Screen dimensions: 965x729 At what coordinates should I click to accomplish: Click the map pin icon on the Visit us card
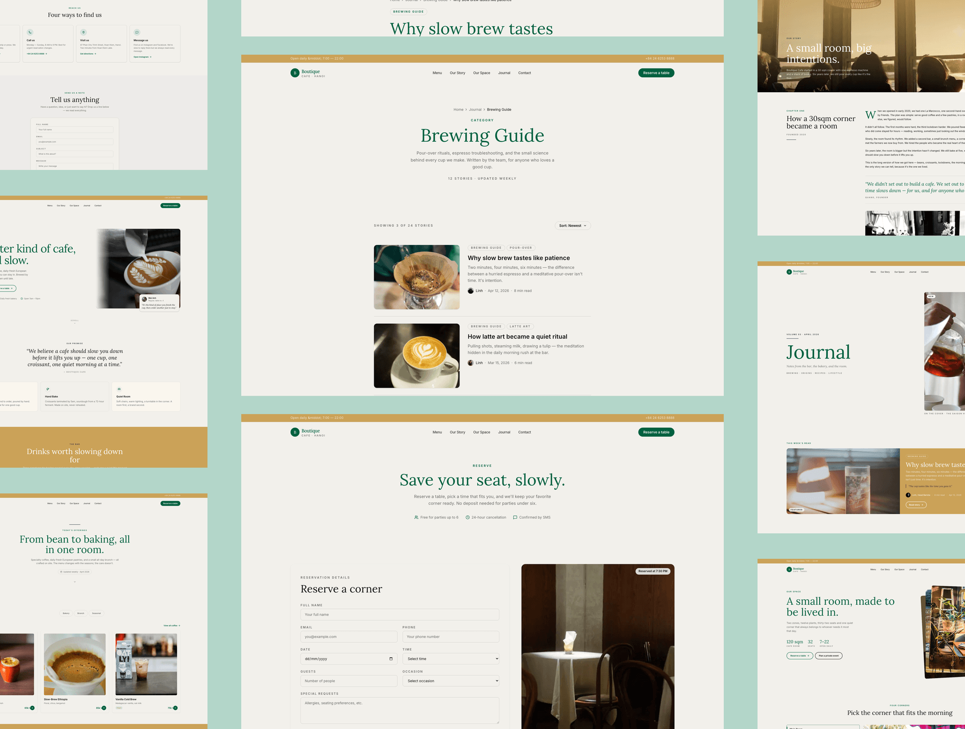point(84,32)
